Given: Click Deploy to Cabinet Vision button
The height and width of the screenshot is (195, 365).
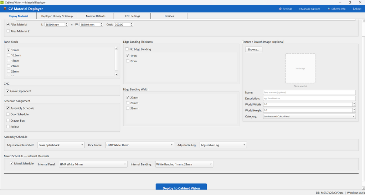Looking at the screenshot, I should (x=181, y=187).
